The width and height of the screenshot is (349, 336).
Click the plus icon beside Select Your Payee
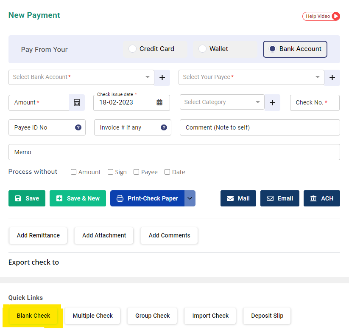click(332, 78)
